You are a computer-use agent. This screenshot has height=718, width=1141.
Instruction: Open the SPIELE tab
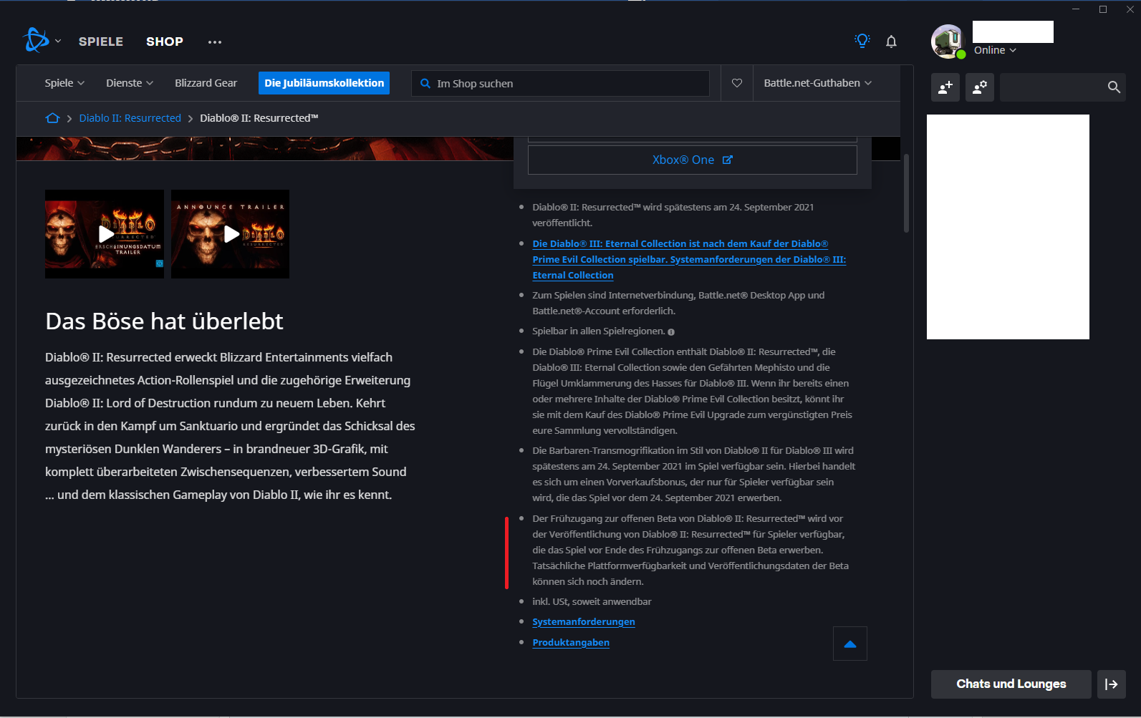click(101, 42)
